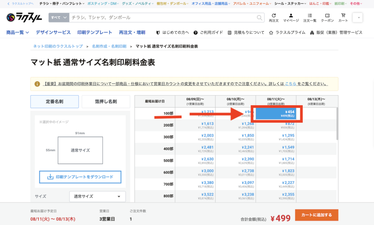
Task: Click はじめての方へ beginner guide link
Action: [x=172, y=33]
